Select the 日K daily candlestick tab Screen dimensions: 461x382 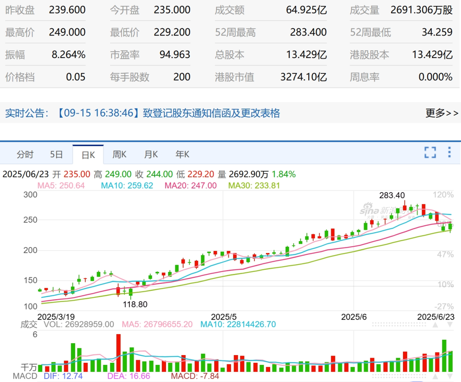pyautogui.click(x=88, y=155)
